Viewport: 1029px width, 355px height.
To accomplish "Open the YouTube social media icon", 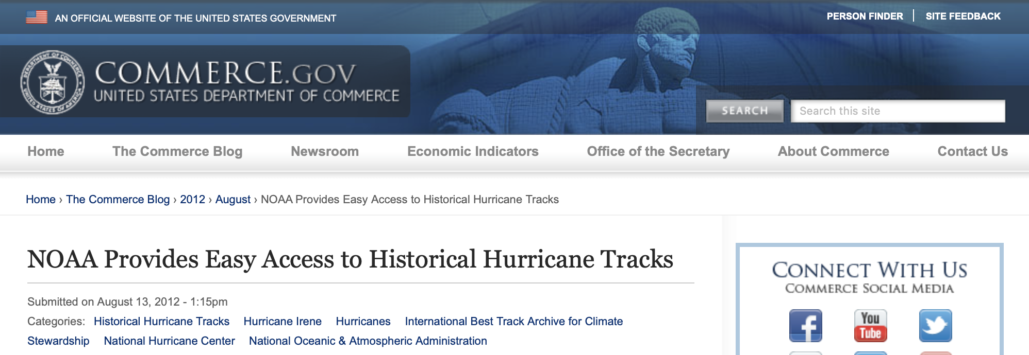I will (x=870, y=326).
